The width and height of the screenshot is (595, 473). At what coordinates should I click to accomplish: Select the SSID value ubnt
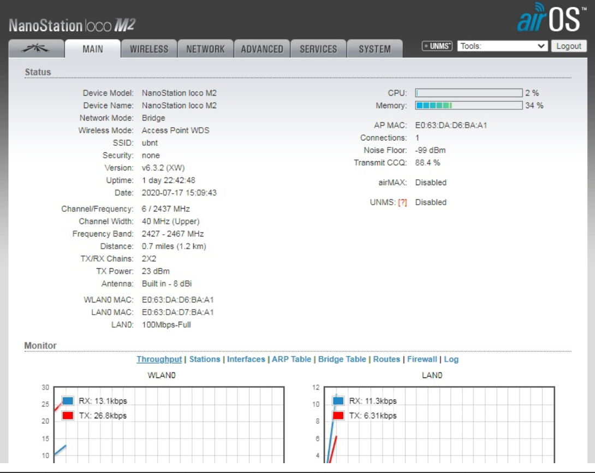[150, 143]
